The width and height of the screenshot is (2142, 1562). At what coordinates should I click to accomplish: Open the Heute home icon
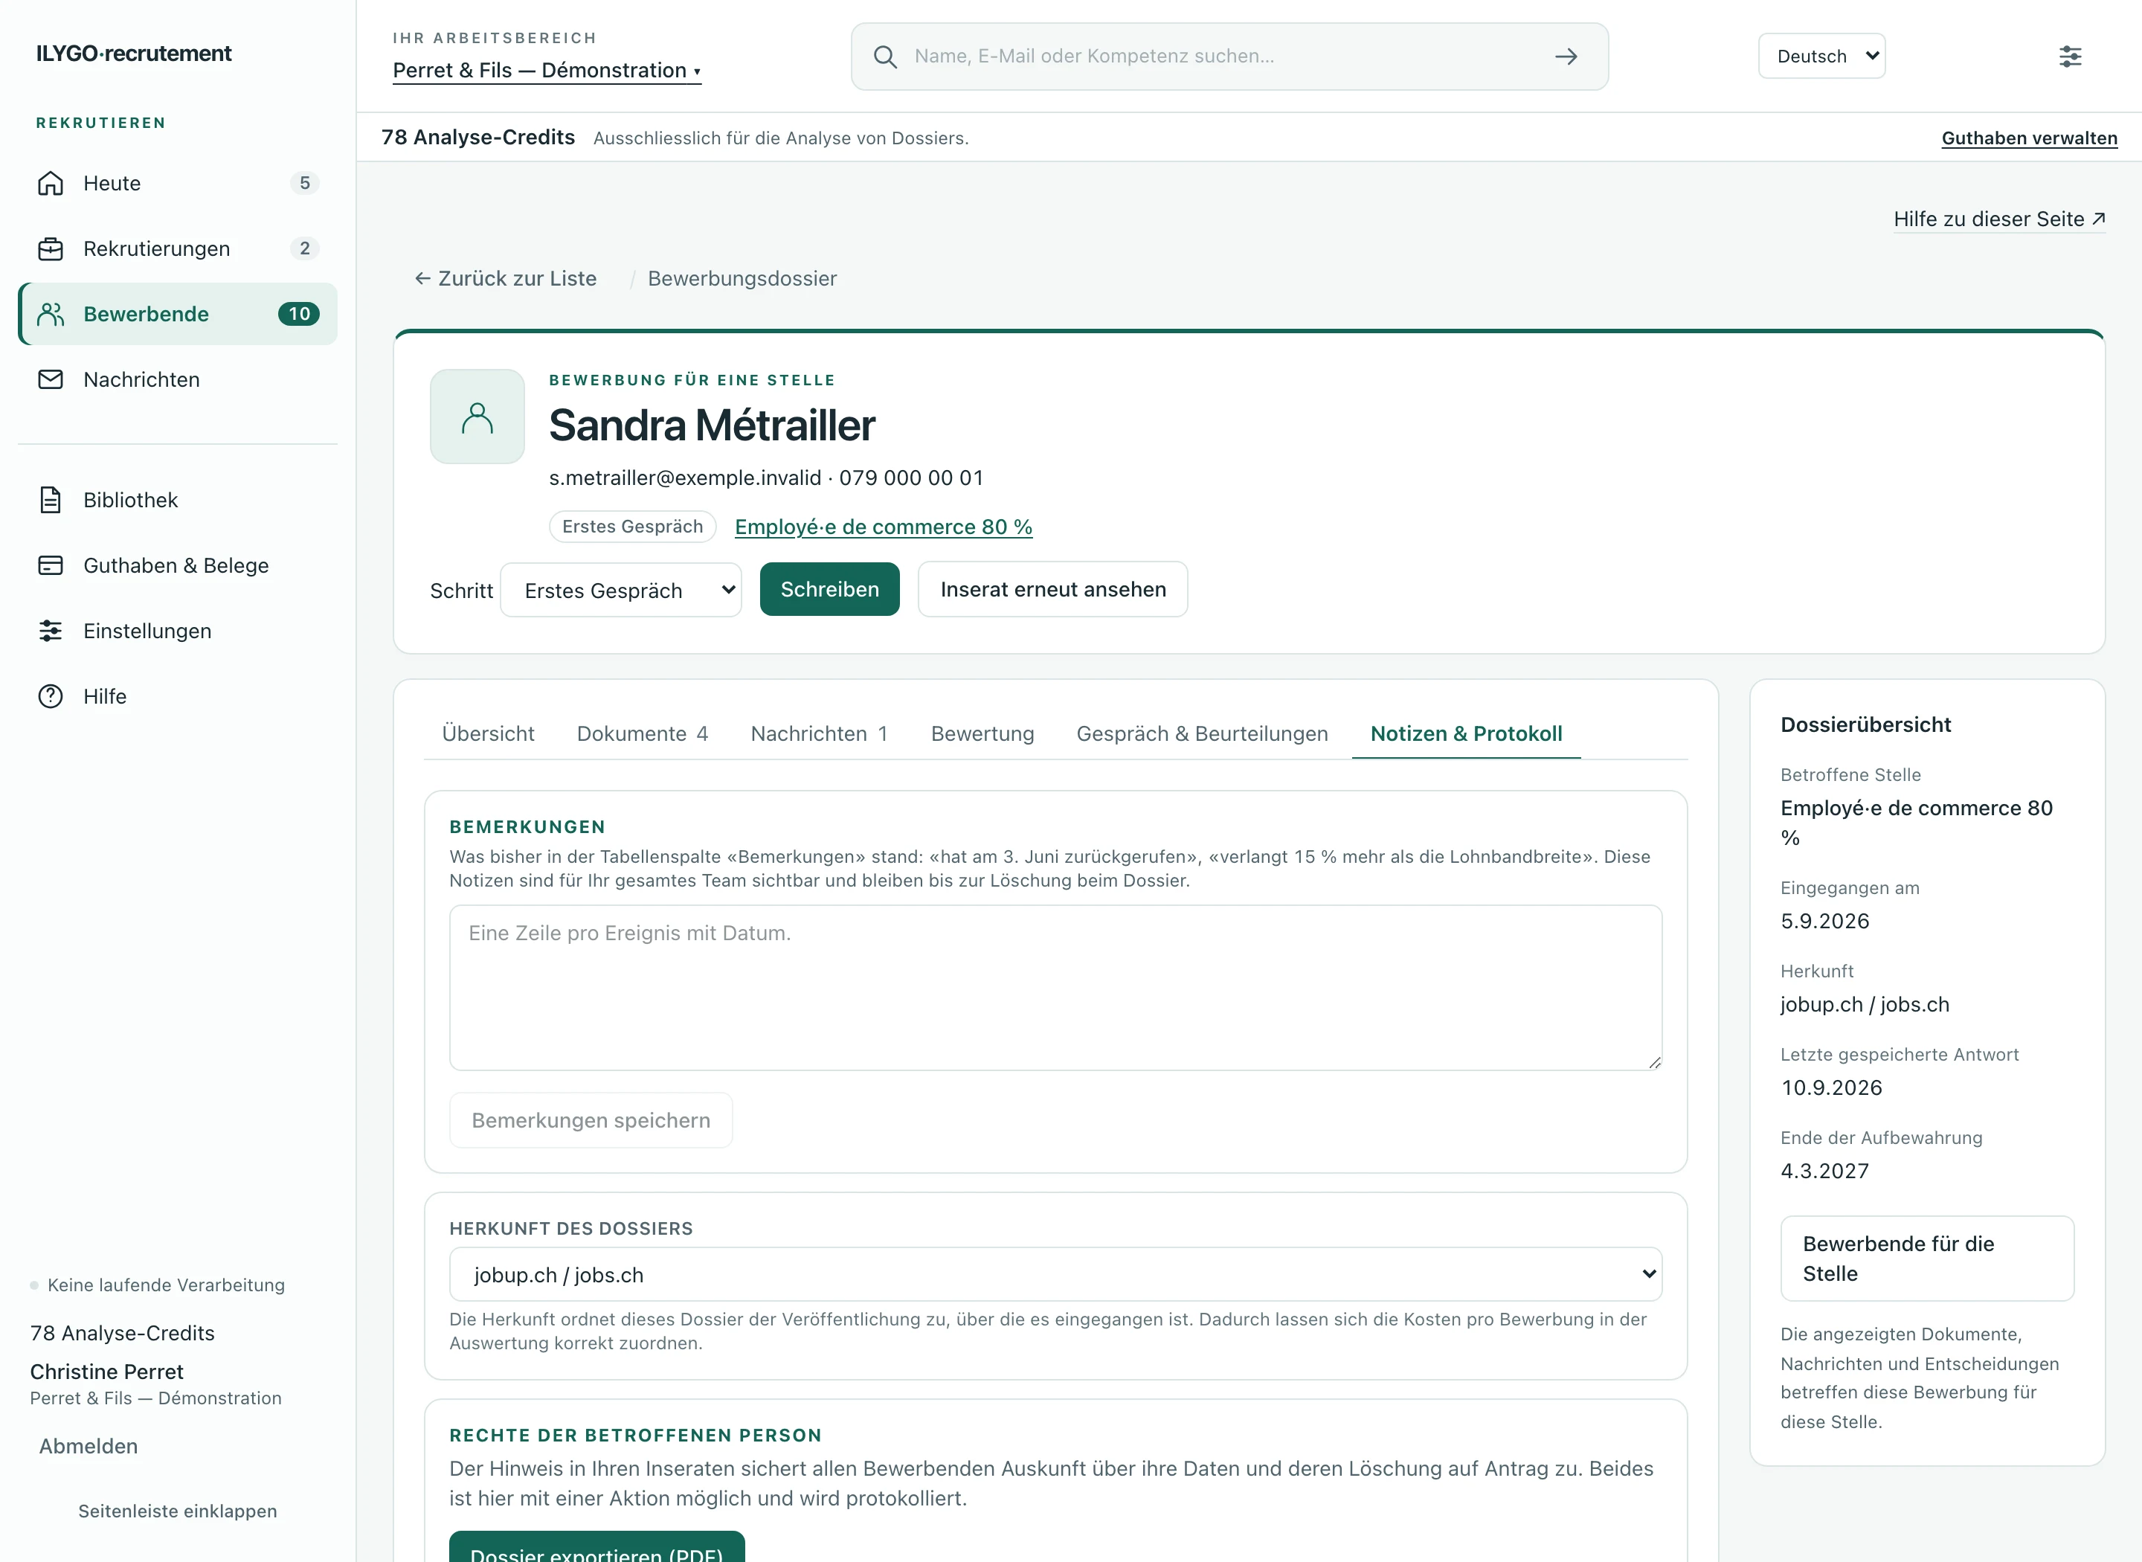click(x=50, y=184)
